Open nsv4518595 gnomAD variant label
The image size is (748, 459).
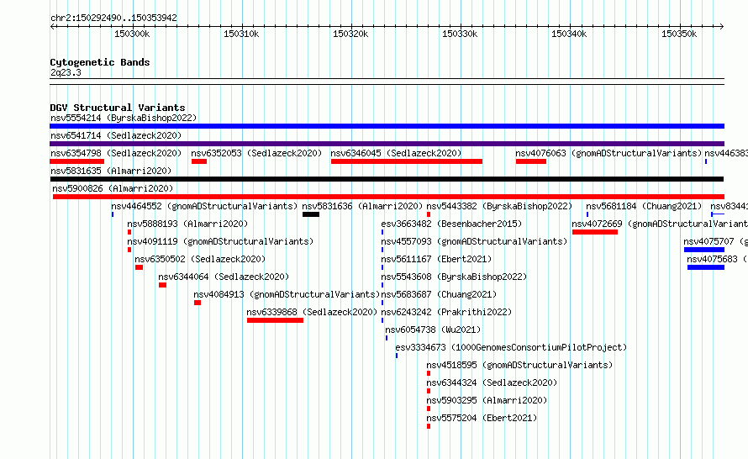pyautogui.click(x=519, y=365)
